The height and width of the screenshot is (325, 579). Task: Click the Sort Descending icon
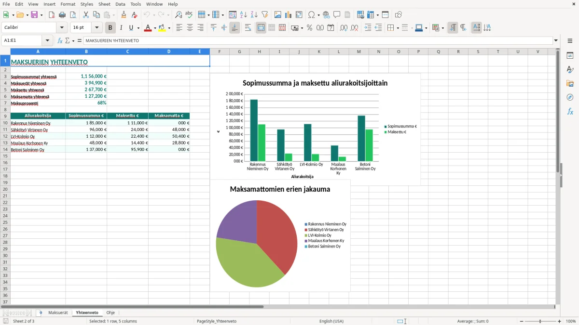[x=254, y=15]
